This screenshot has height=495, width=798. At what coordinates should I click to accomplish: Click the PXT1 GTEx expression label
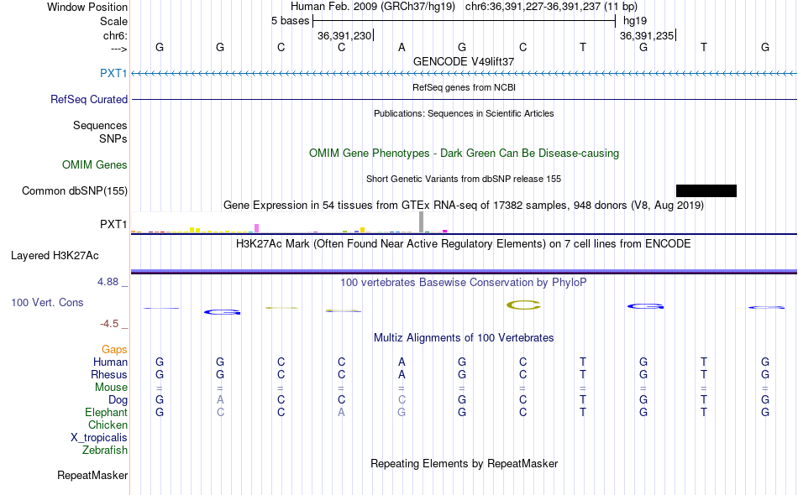coord(113,224)
